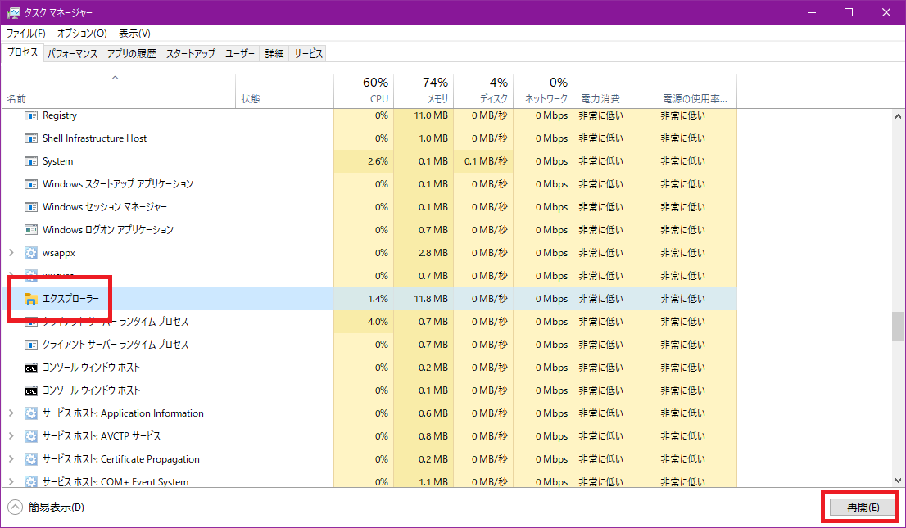Click icon of 0% CPU クライアント サーバー ランタイム プロセス
The height and width of the screenshot is (528, 906).
tap(30, 345)
